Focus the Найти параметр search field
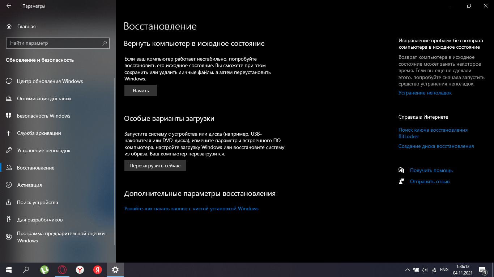This screenshot has width=494, height=277. pos(58,43)
